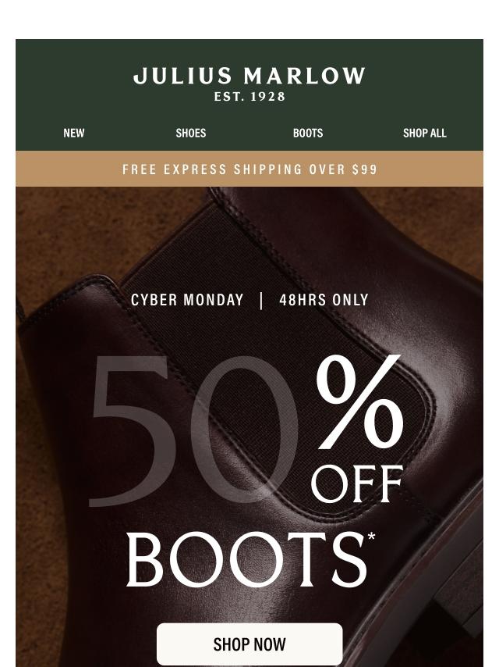Viewport: 499px width, 667px height.
Task: Click the large BOOTS headline
Action: coord(246,560)
